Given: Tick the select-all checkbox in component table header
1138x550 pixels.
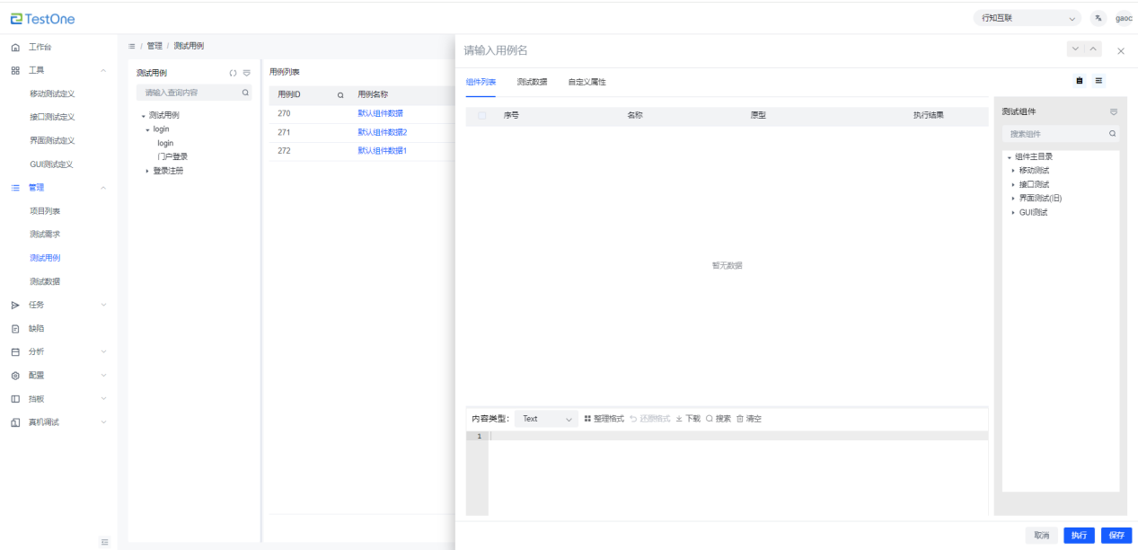Looking at the screenshot, I should click(x=482, y=116).
